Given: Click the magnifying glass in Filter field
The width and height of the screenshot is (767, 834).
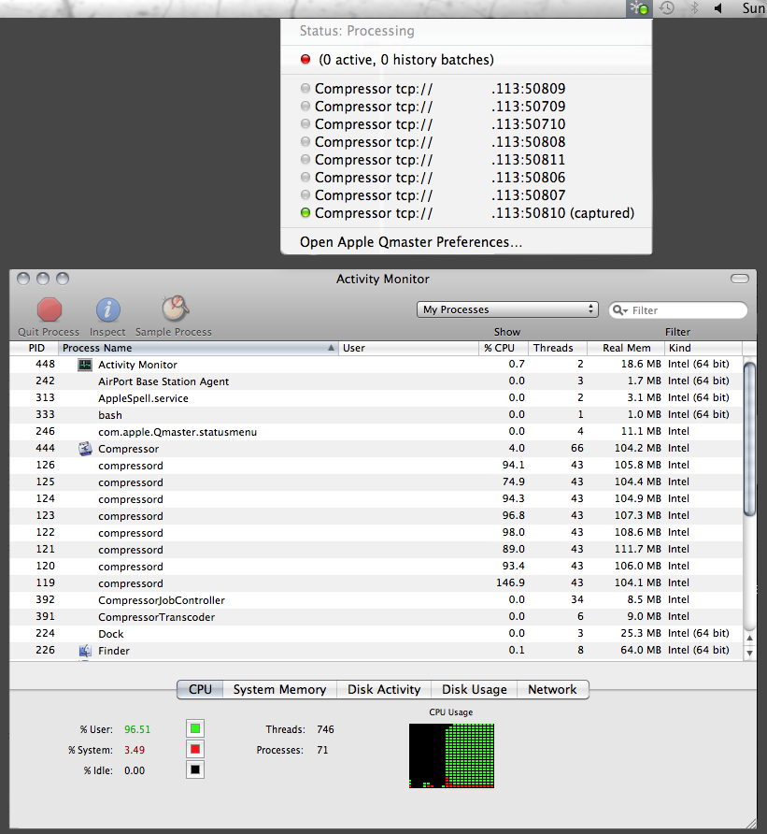Looking at the screenshot, I should coord(619,309).
